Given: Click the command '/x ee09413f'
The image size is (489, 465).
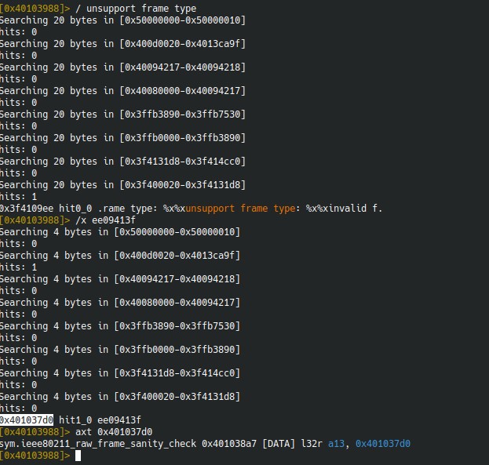Looking at the screenshot, I should 105,220.
